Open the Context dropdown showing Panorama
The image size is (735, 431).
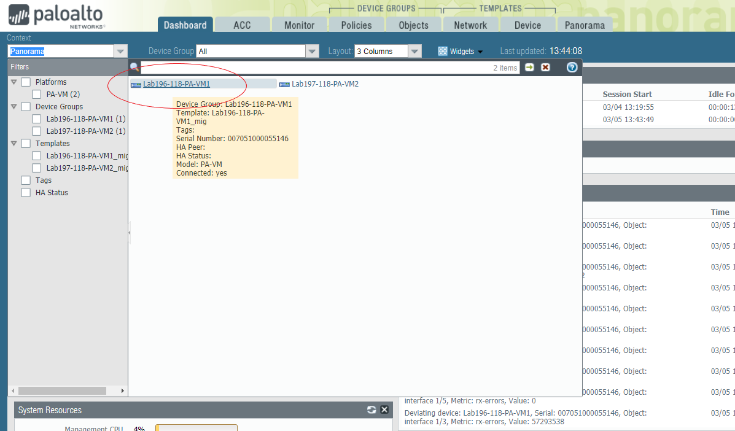pos(120,51)
